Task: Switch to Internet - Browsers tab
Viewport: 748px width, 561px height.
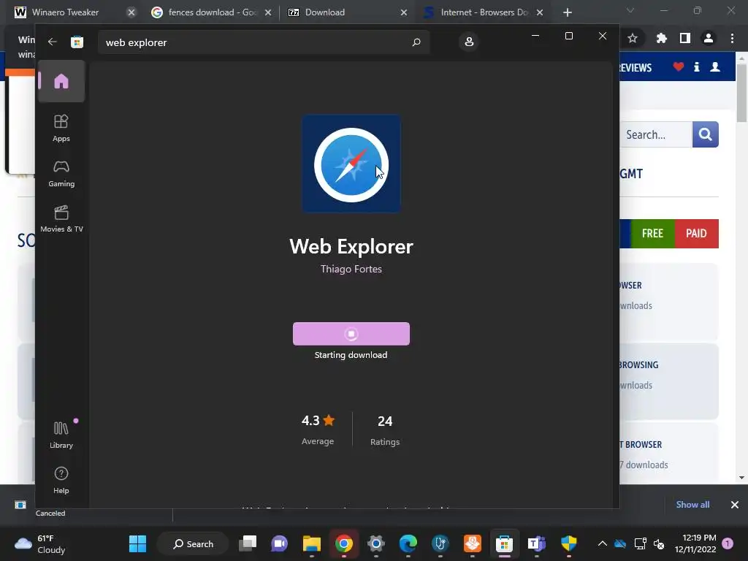Action: pos(484,12)
